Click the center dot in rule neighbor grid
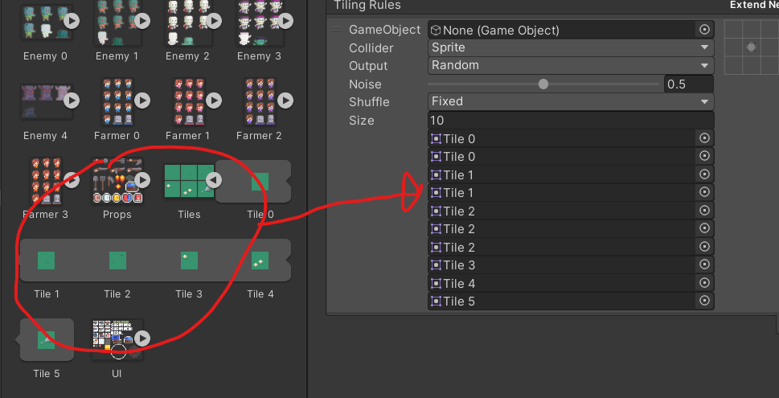779x398 pixels. pyautogui.click(x=751, y=47)
